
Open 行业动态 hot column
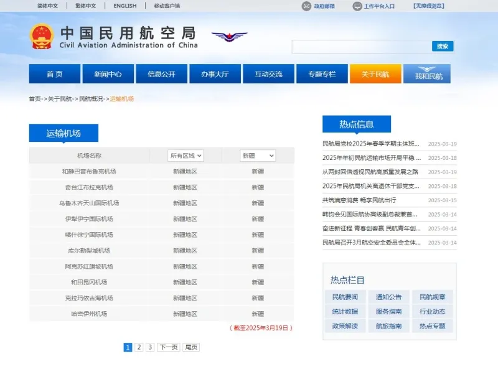433,312
